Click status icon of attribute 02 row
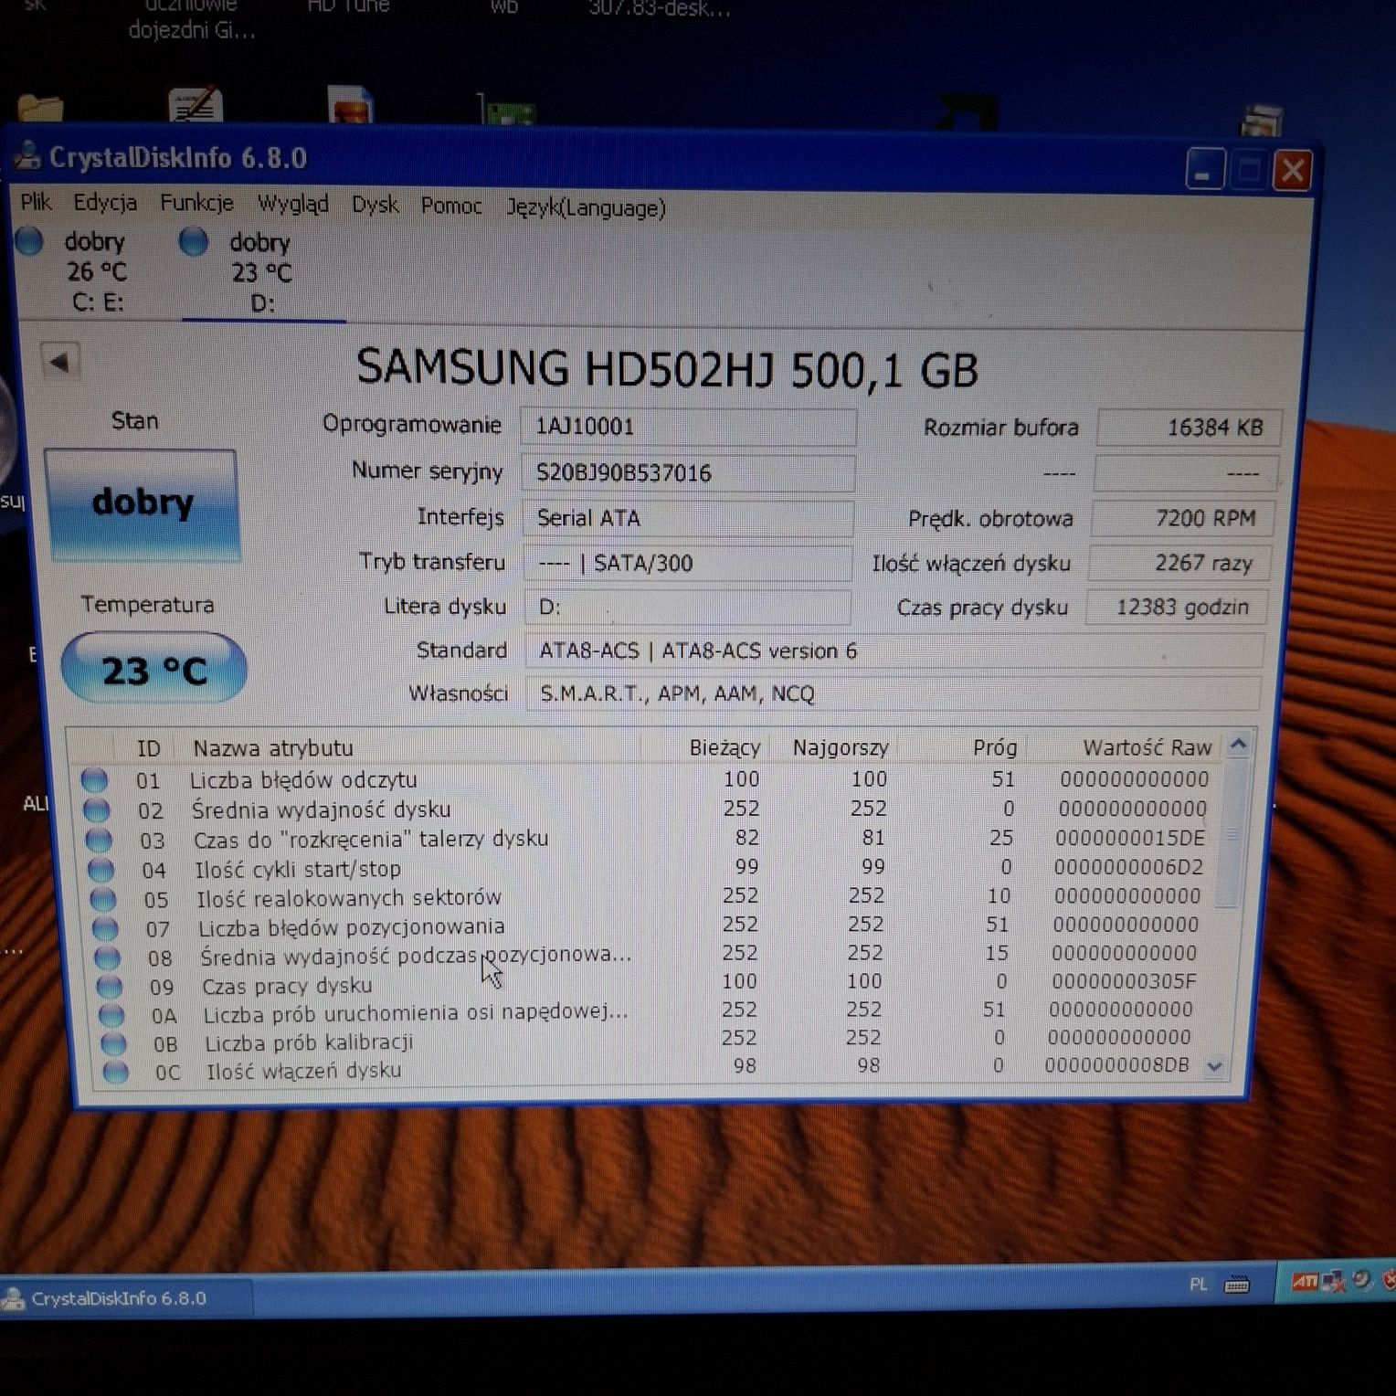 click(96, 809)
